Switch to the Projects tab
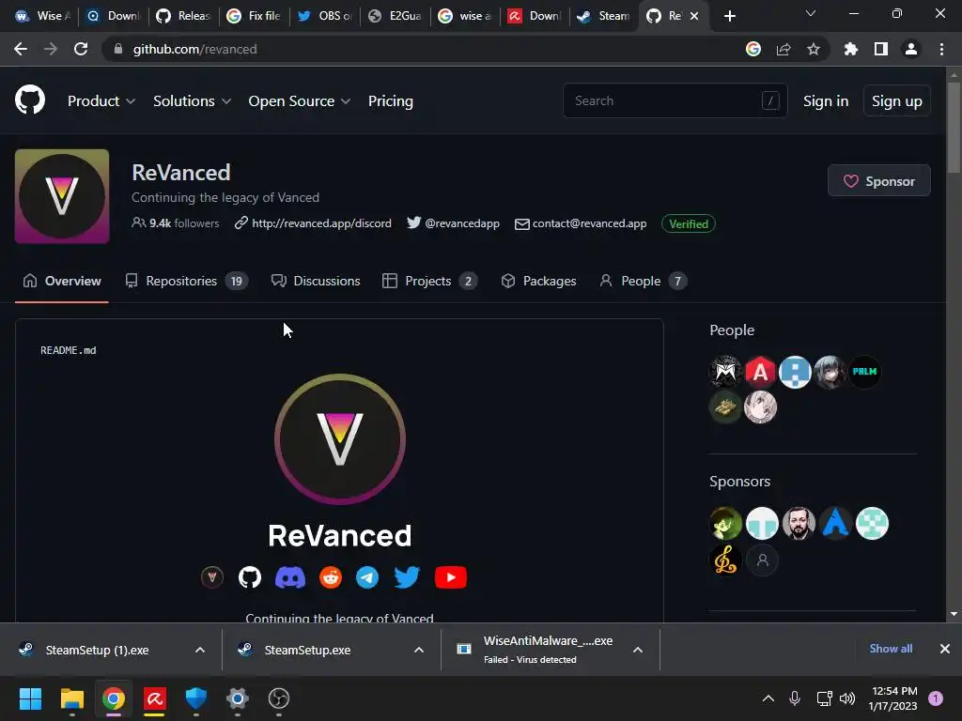Screen dimensions: 962x721 [429, 281]
